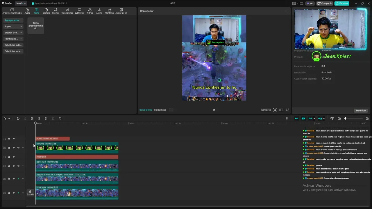Hide the 'Nunca confies en tu hc' text track

coord(14,139)
